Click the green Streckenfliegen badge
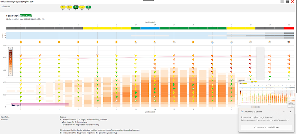This screenshot has height=134, width=297. (25, 16)
